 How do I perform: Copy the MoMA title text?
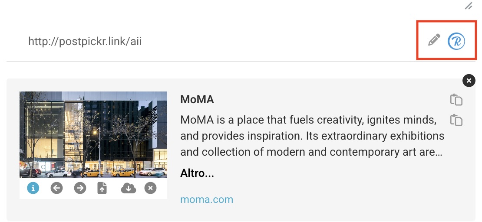click(456, 100)
